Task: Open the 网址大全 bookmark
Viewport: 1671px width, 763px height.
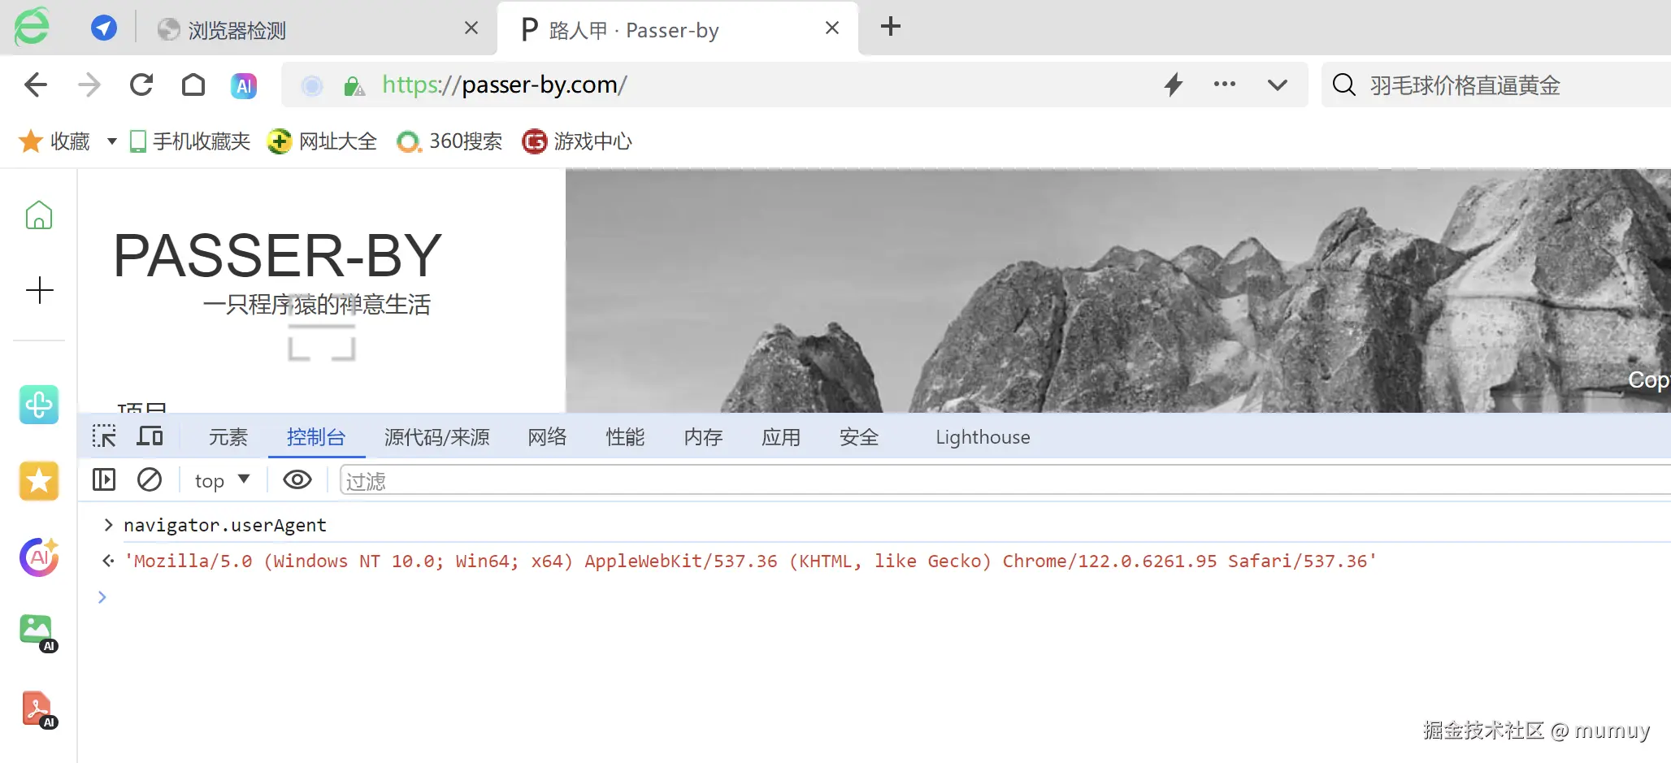Action: 323,141
